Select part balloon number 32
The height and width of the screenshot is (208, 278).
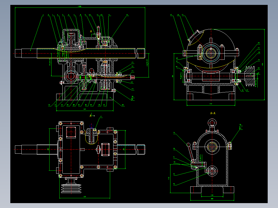49,105
